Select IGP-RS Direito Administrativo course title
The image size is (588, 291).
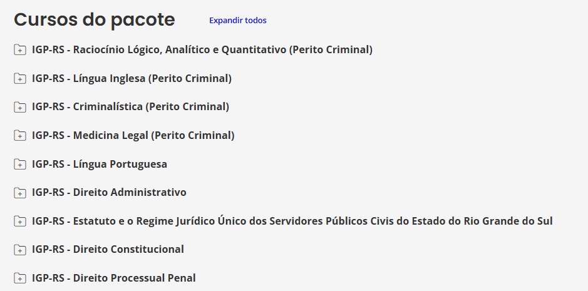click(109, 192)
